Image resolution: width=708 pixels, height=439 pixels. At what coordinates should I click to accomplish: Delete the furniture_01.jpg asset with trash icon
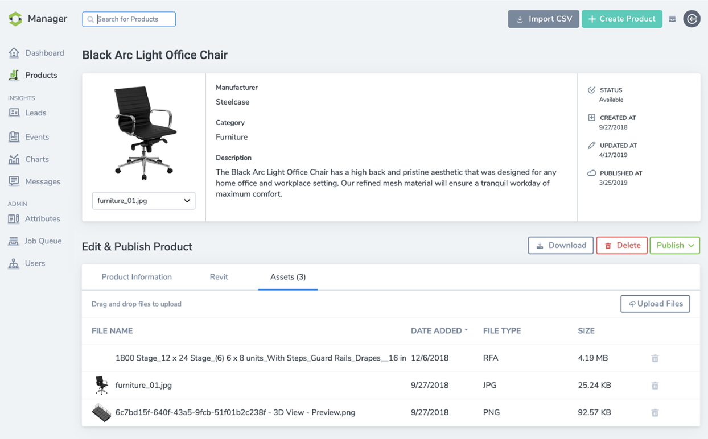click(655, 386)
